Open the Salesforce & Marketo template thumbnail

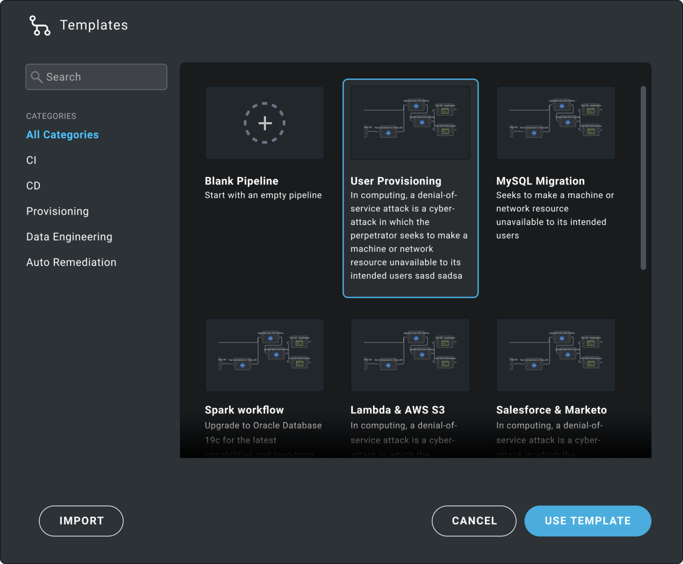pyautogui.click(x=555, y=355)
